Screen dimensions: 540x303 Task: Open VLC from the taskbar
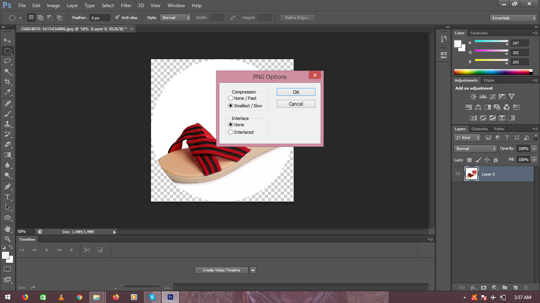point(61,297)
